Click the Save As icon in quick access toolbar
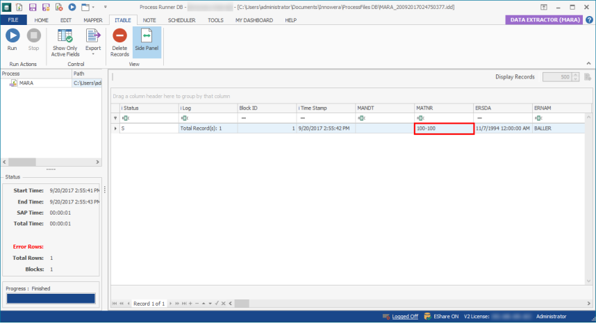The image size is (596, 323). [x=46, y=7]
